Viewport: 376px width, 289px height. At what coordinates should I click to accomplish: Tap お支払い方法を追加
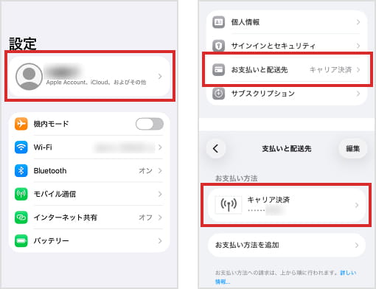[287, 245]
